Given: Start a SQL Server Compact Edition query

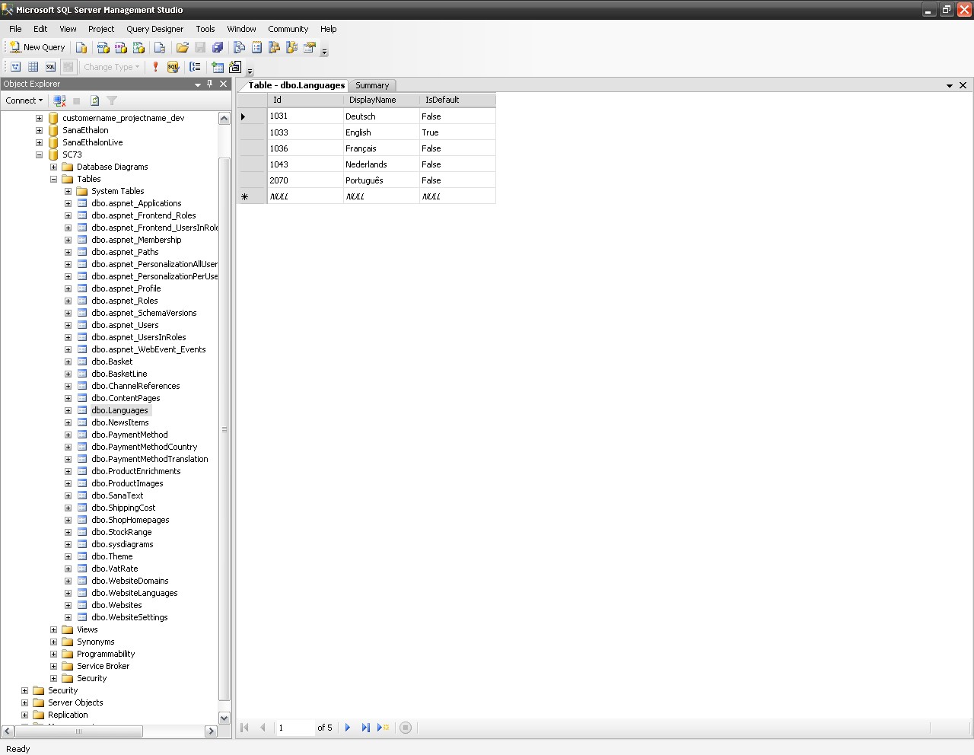Looking at the screenshot, I should coord(160,47).
